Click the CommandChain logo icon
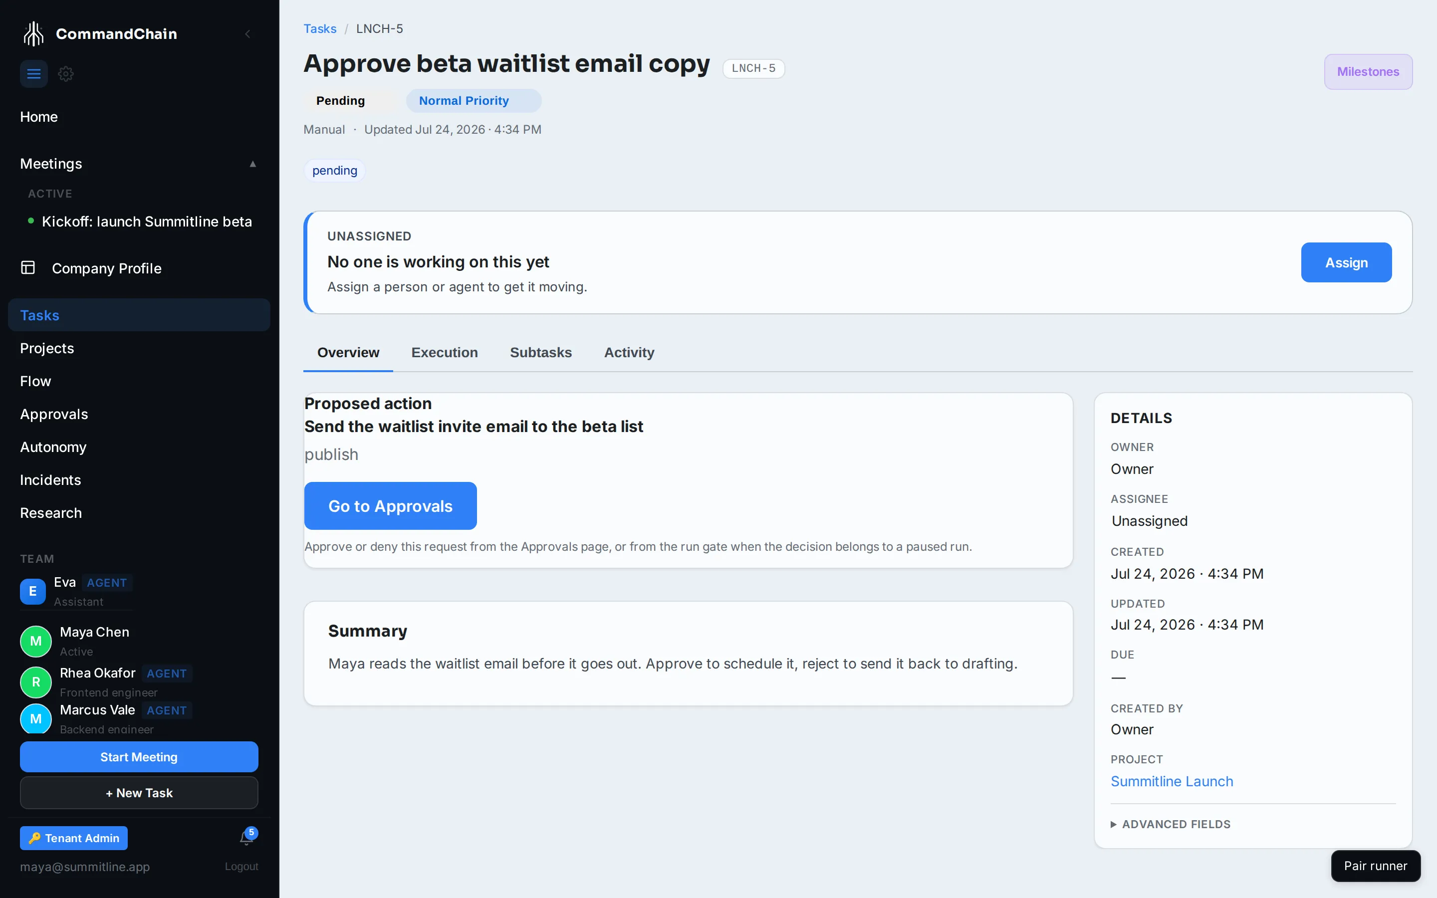This screenshot has height=898, width=1437. (x=34, y=34)
